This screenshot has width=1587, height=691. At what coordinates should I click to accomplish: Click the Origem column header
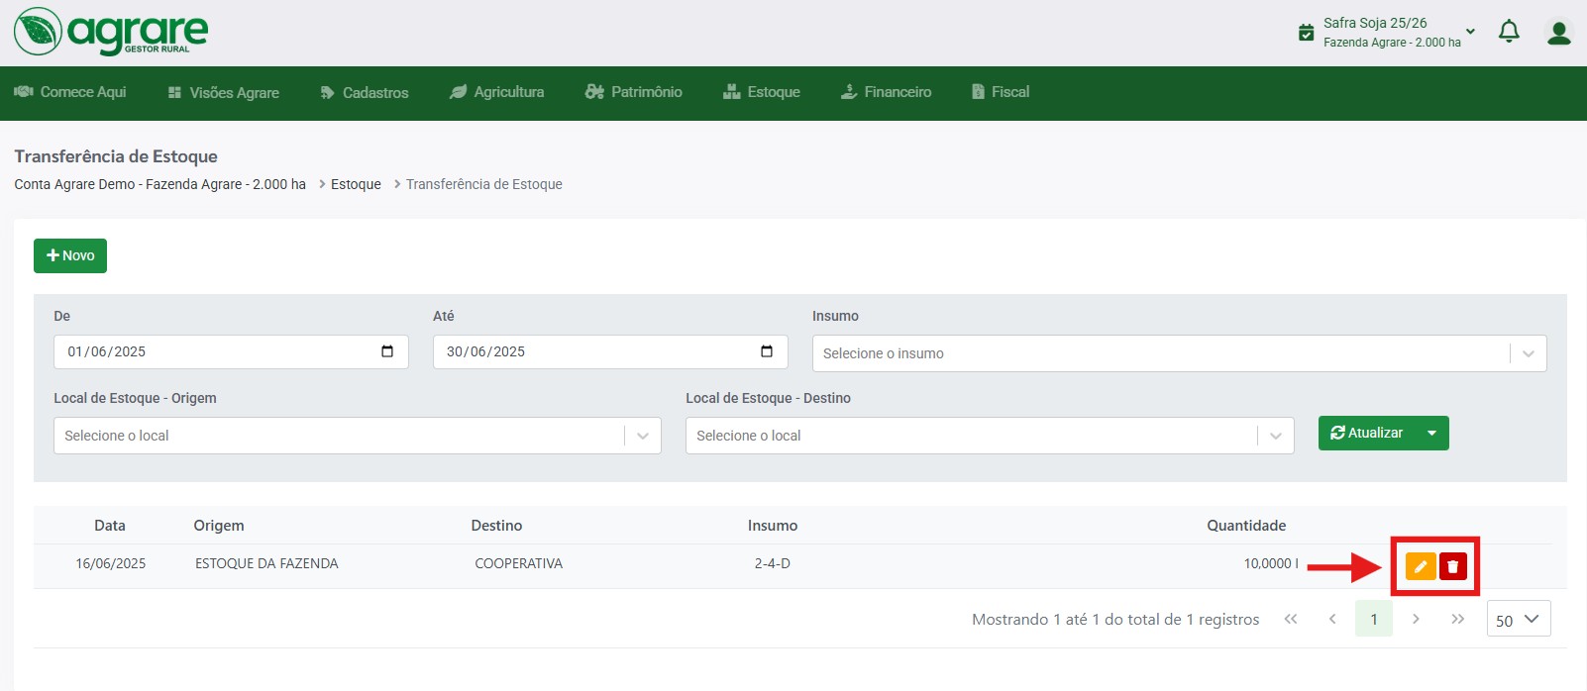(x=219, y=526)
